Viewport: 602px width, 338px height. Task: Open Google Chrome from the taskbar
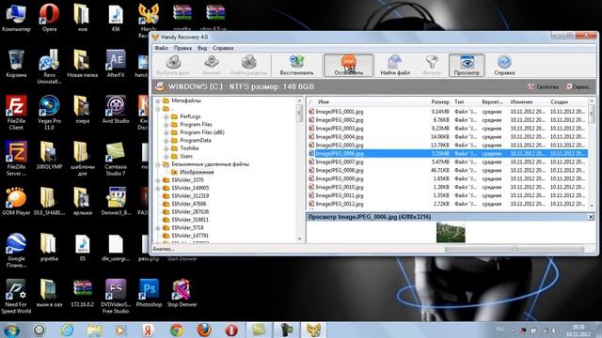[177, 330]
